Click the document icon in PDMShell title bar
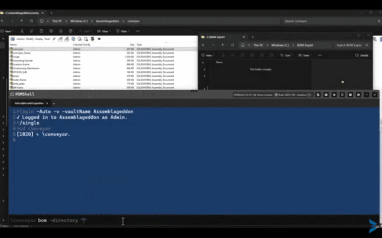 click(318, 95)
